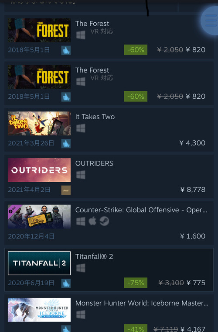This screenshot has height=332, width=218.
Task: Open Monster Hunter World Iceborne thumbnail
Action: pyautogui.click(x=39, y=310)
